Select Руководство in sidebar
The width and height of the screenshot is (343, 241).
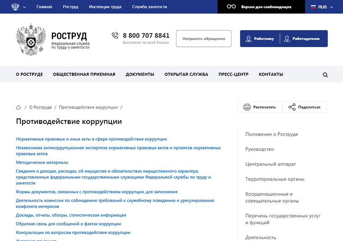click(x=260, y=149)
